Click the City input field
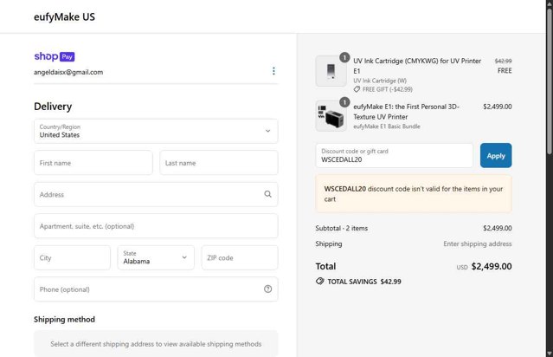The width and height of the screenshot is (553, 357). 73,257
